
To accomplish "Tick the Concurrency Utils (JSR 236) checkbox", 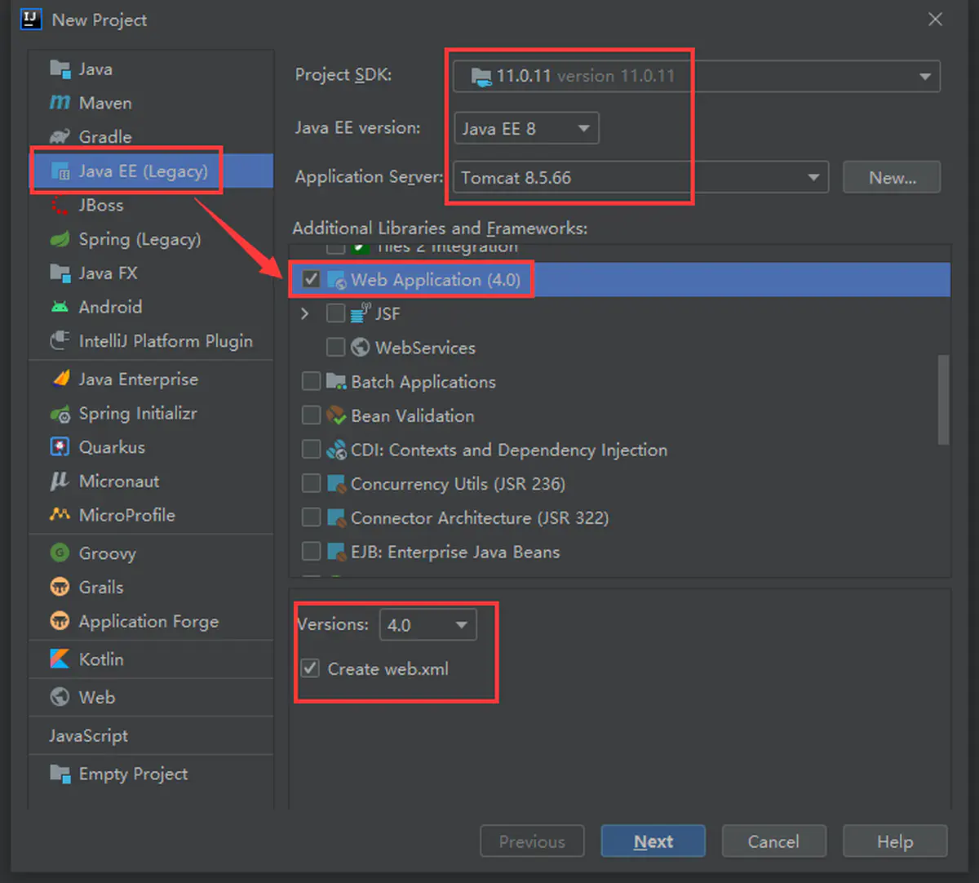I will (x=311, y=484).
